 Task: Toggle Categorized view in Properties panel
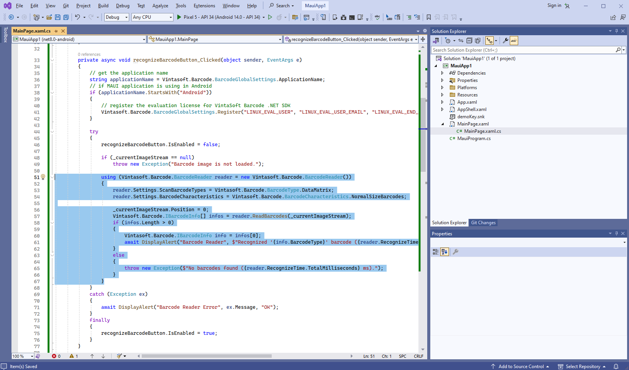436,252
